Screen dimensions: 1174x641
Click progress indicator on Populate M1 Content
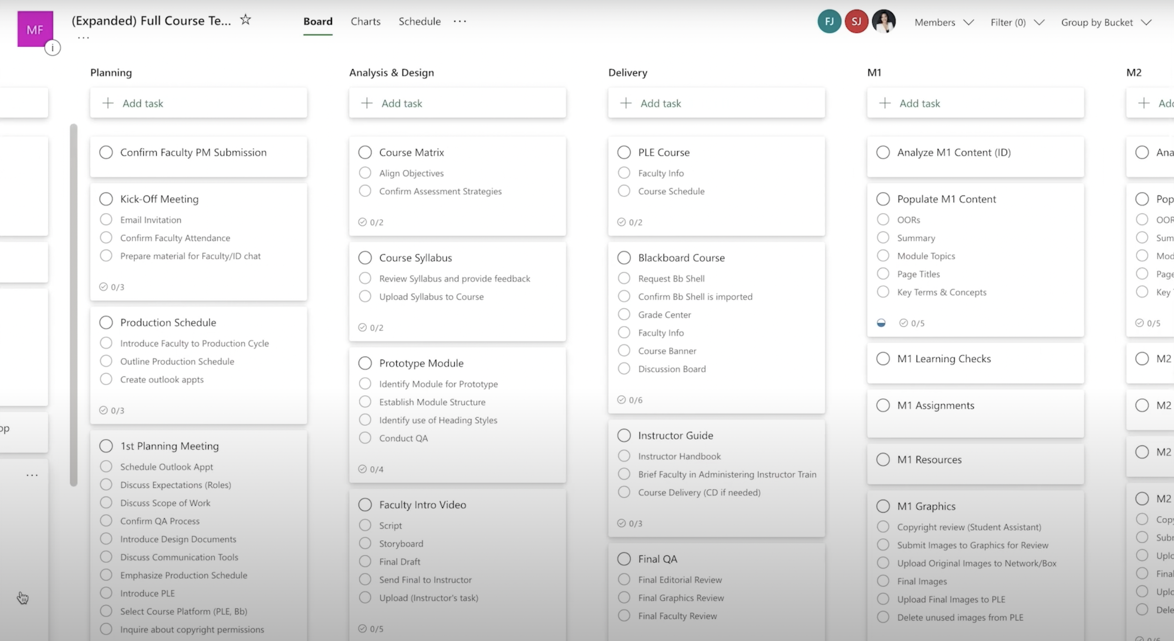(881, 323)
